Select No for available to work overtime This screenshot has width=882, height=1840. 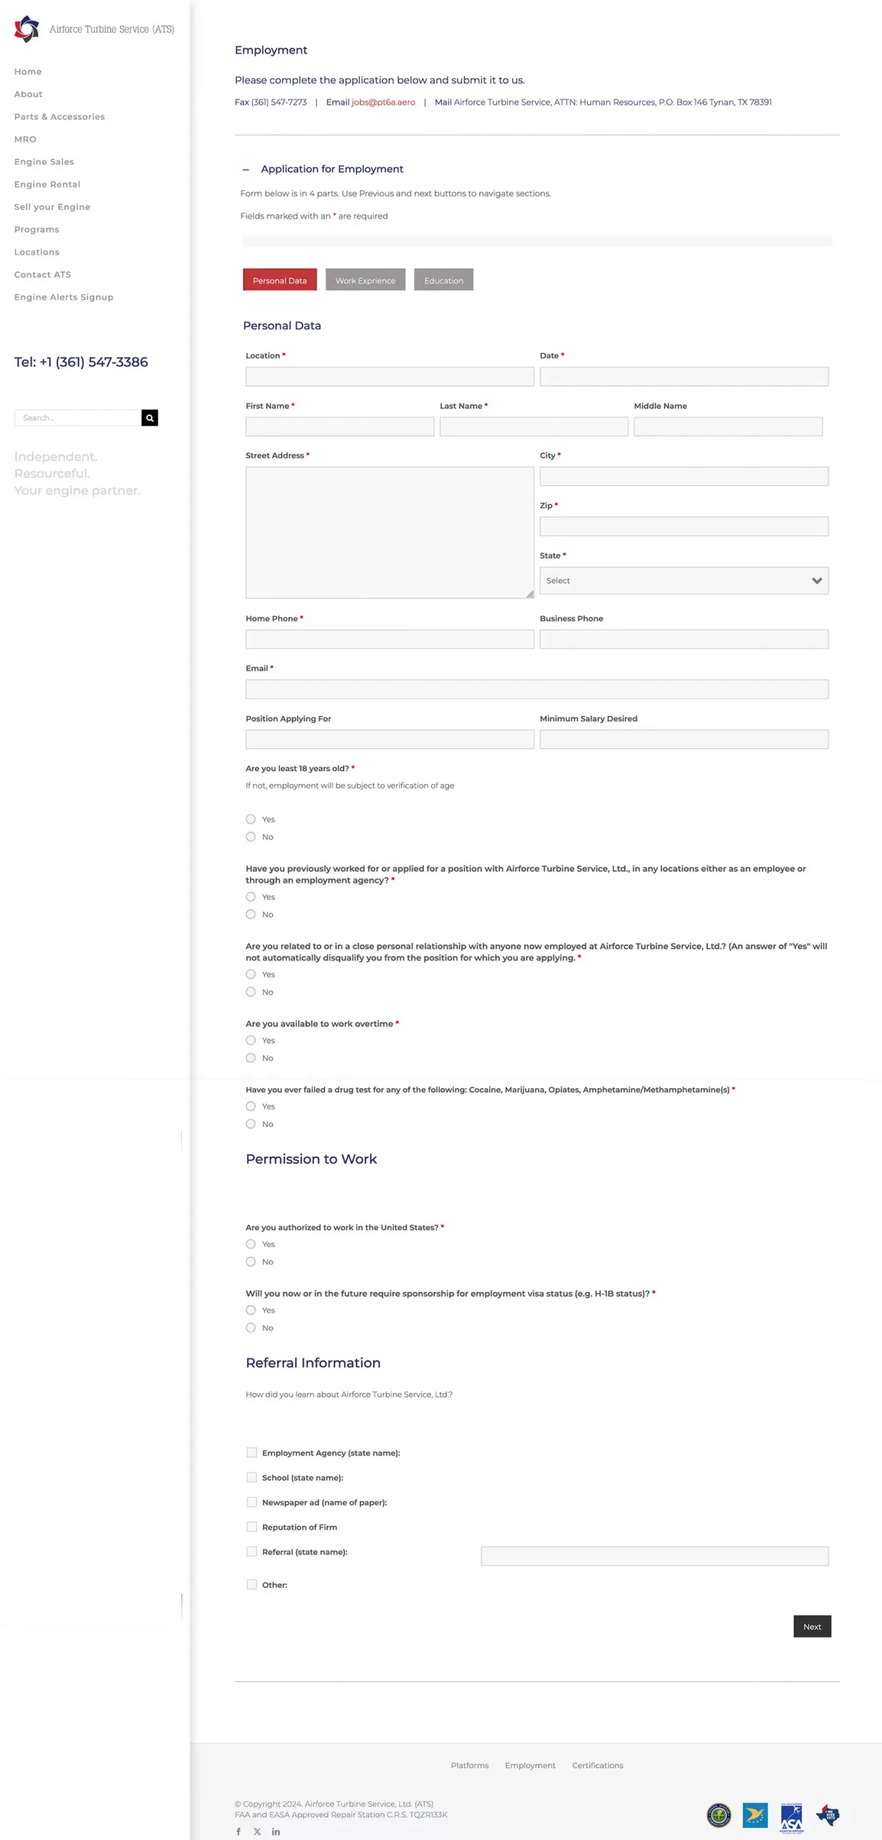251,1058
